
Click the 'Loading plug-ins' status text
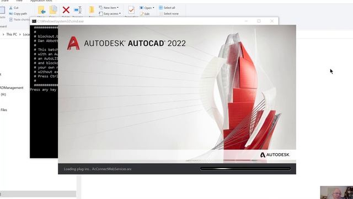click(x=98, y=169)
